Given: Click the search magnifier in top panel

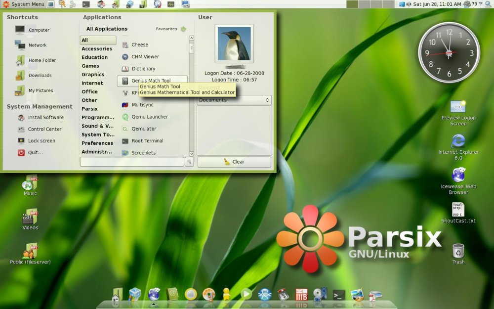Looking at the screenshot, I should [489, 4].
